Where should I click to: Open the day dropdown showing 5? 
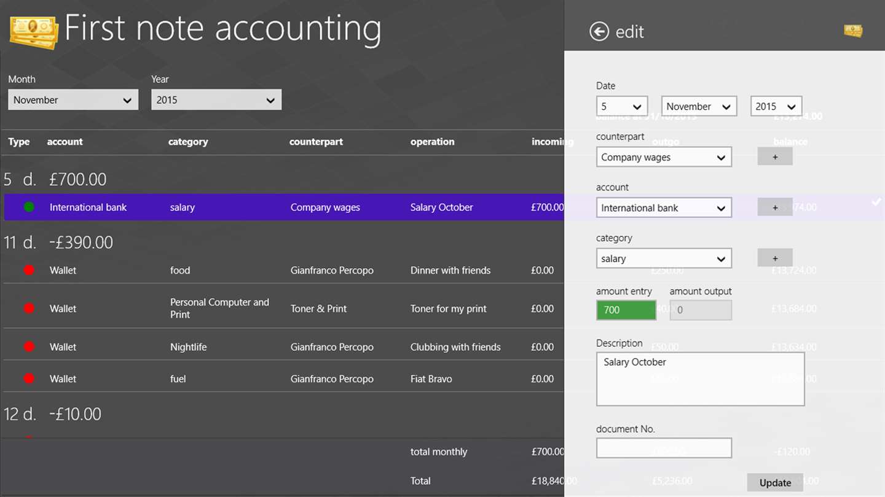(622, 106)
